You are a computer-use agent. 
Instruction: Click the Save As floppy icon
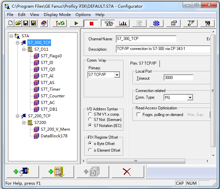click(x=33, y=23)
